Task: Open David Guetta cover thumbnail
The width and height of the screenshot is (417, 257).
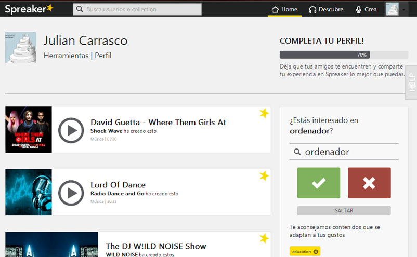Action: (x=29, y=130)
